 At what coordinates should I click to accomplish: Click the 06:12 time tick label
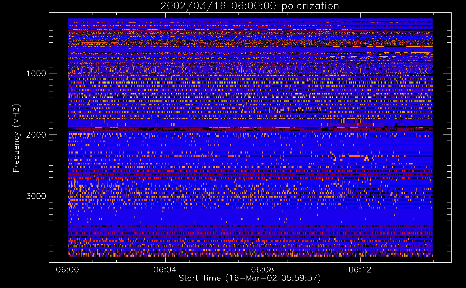click(360, 270)
